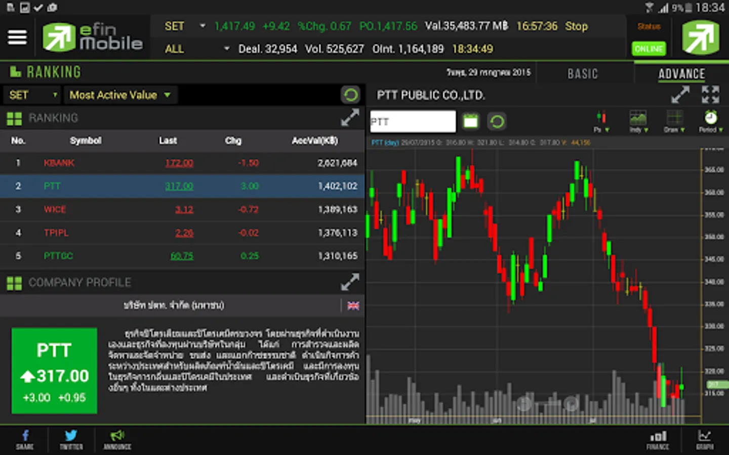The height and width of the screenshot is (455, 729).
Task: Expand the RANKING panel
Action: click(x=350, y=118)
